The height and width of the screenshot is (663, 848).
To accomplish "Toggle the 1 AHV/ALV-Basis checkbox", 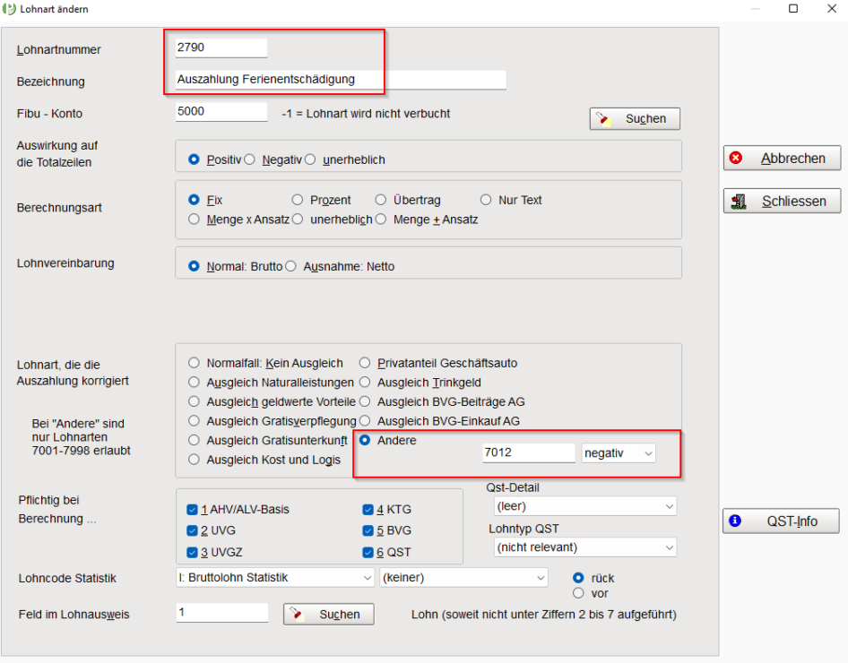I will tap(192, 510).
